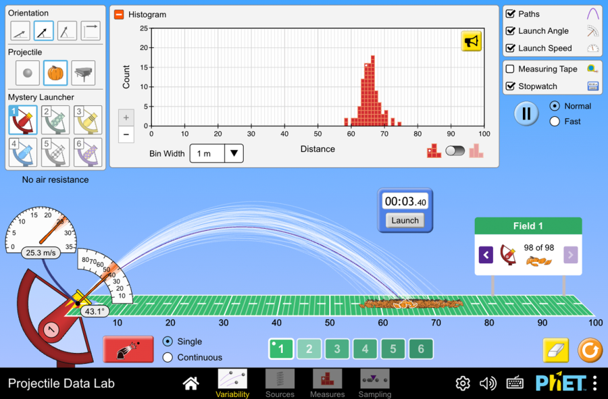Viewport: 608px width, 399px height.
Task: Select the horizontal launch orientation icon
Action: click(x=91, y=30)
